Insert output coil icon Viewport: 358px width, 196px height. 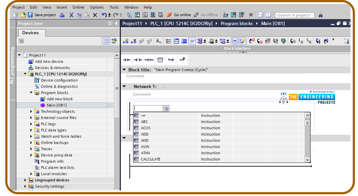click(x=149, y=60)
